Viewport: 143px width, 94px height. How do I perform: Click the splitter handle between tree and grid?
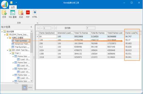pyautogui.click(x=34, y=57)
